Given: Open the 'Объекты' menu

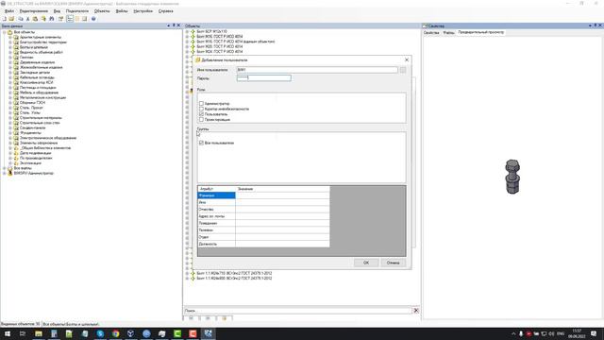Looking at the screenshot, I should pos(102,11).
